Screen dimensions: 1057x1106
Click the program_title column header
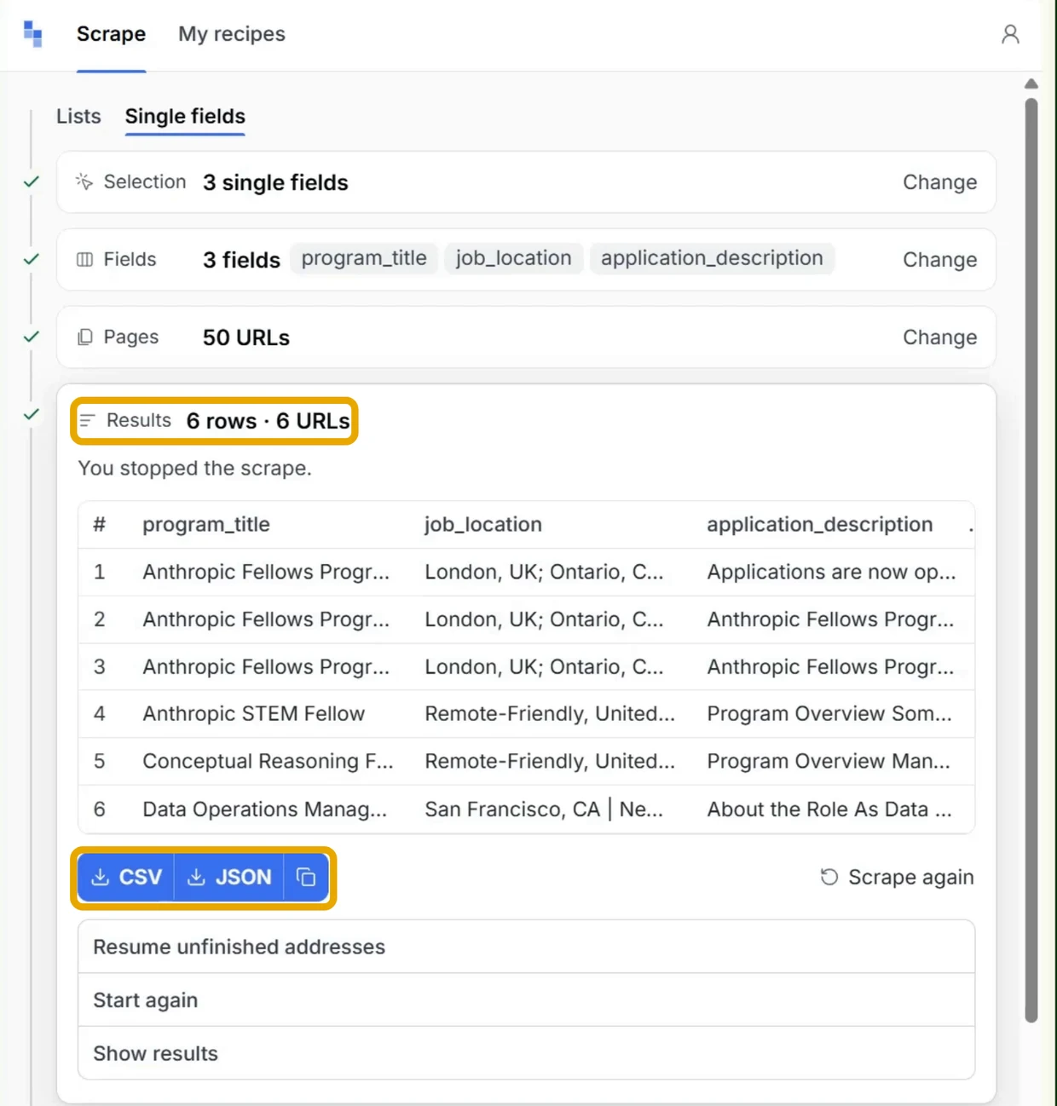(206, 524)
